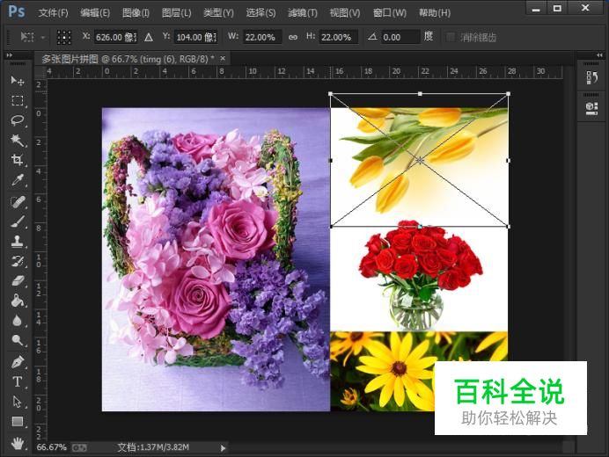Open the 文件(F) menu
This screenshot has width=609, height=457.
coord(53,13)
